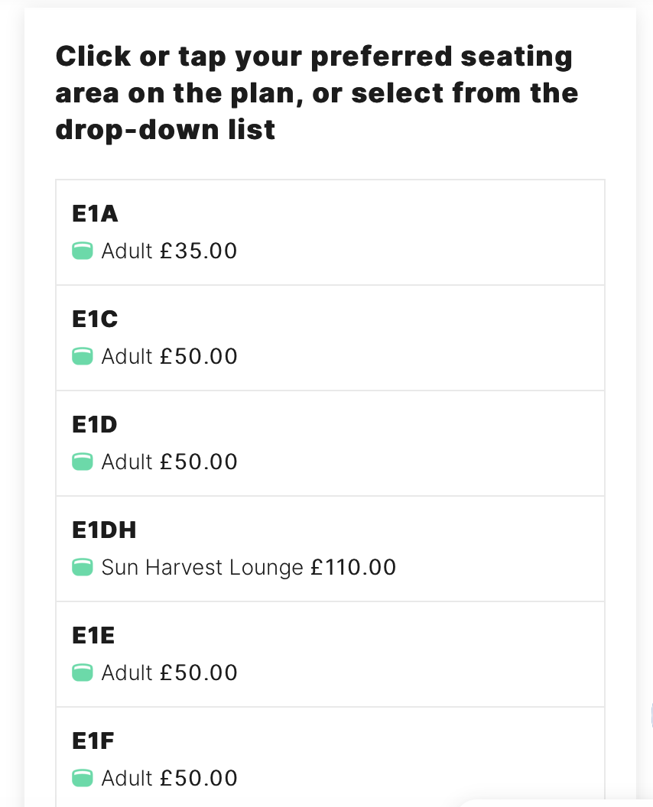Pick the E1E seating block title
Image resolution: width=653 pixels, height=807 pixels.
tap(93, 636)
